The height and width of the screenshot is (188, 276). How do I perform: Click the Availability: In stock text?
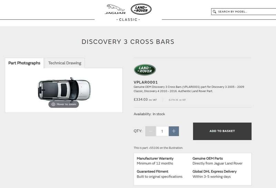[149, 114]
